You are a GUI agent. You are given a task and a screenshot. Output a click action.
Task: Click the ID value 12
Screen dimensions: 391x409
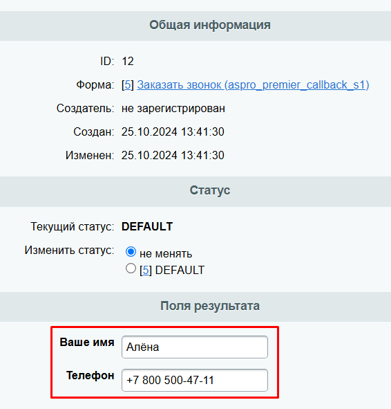(x=128, y=62)
